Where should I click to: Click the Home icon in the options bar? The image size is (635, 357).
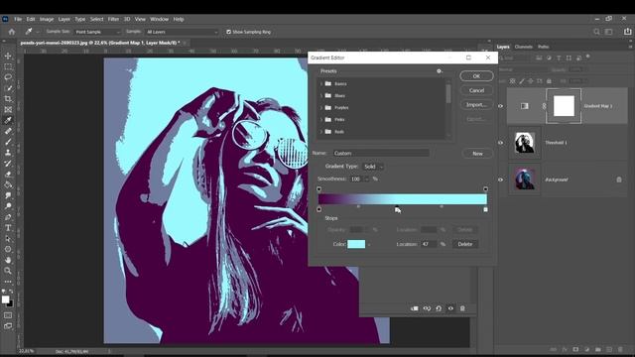11,32
